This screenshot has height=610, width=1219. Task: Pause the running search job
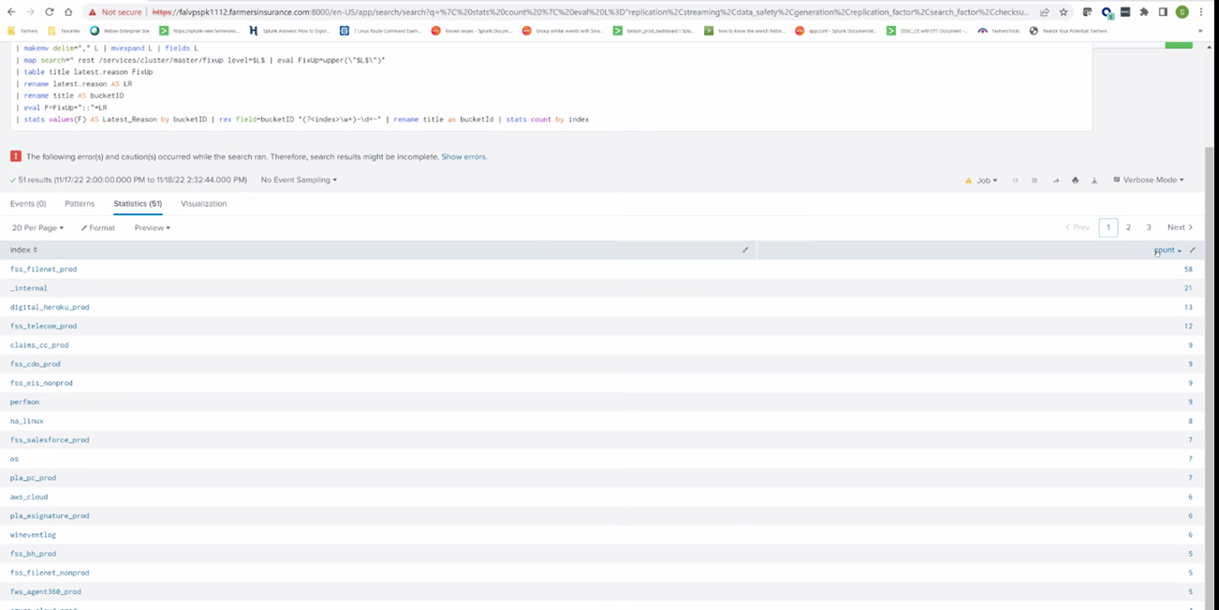1015,181
